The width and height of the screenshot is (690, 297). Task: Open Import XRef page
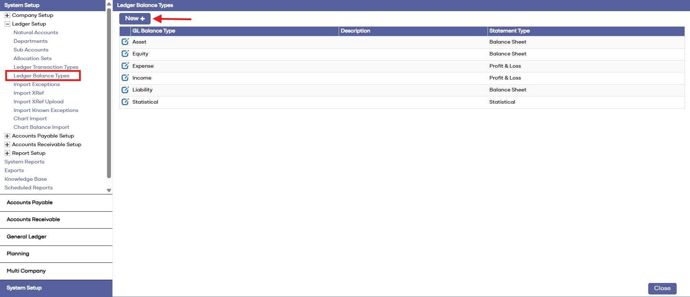point(29,93)
